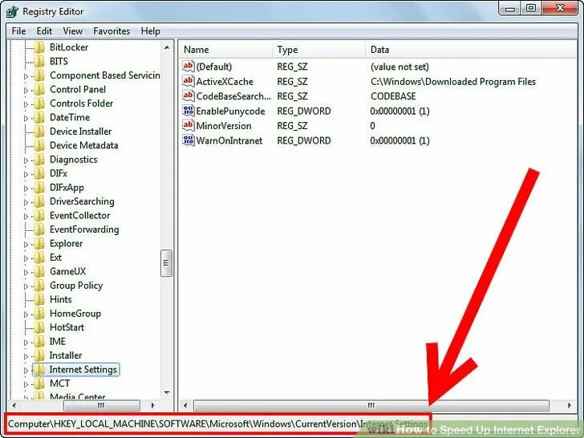Expand the Control Panel key
Screen dimensions: 584x438
point(26,90)
